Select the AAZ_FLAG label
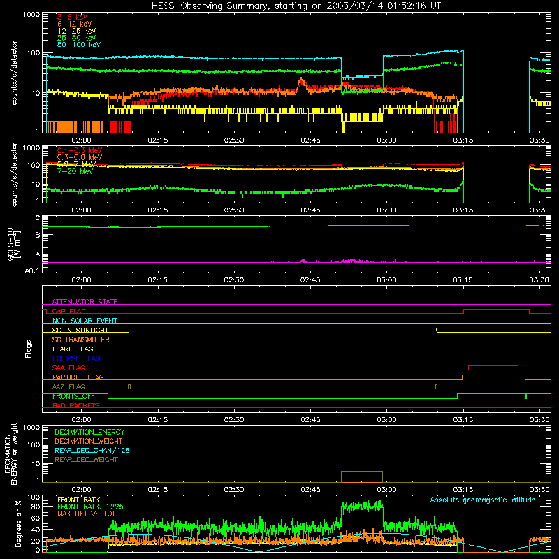The image size is (559, 559). 68,386
